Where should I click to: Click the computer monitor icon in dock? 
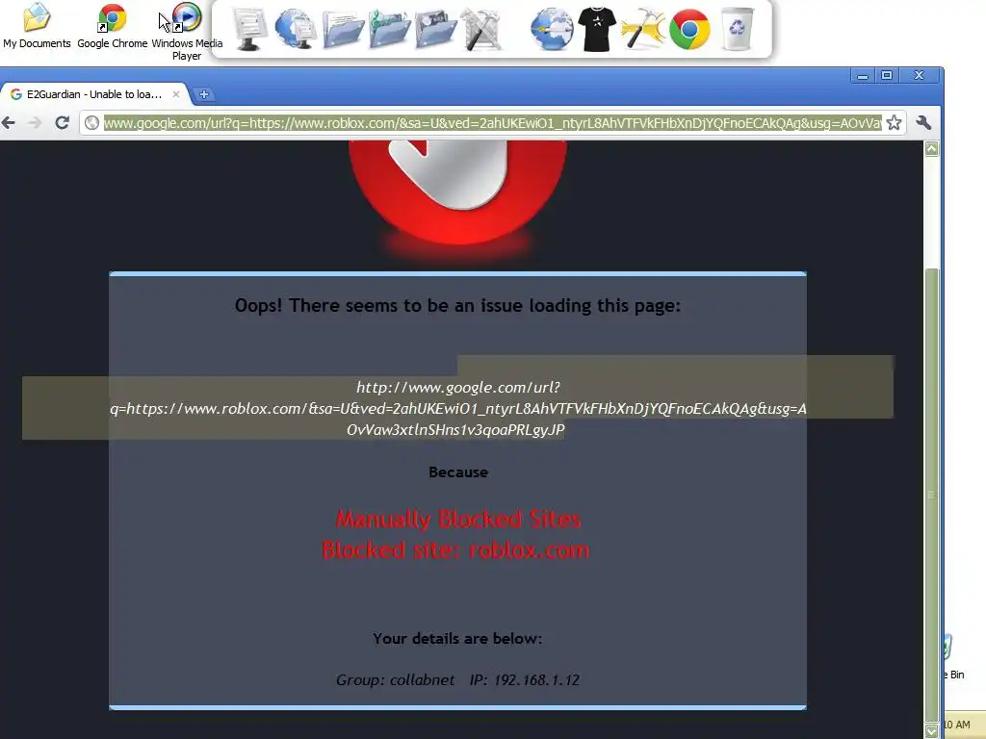click(249, 29)
